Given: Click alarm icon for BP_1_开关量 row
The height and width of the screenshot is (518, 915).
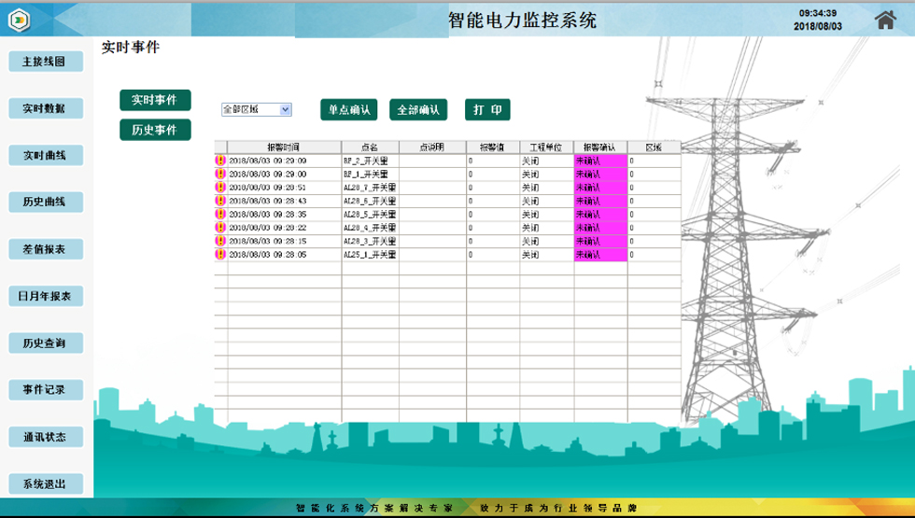Looking at the screenshot, I should click(220, 174).
